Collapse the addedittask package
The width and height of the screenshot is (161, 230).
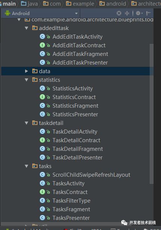[27, 28]
